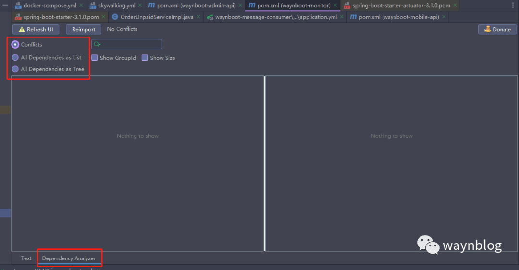Open pom.xml (waynboot-monitor) tab
Image resolution: width=519 pixels, height=270 pixels.
tap(294, 5)
